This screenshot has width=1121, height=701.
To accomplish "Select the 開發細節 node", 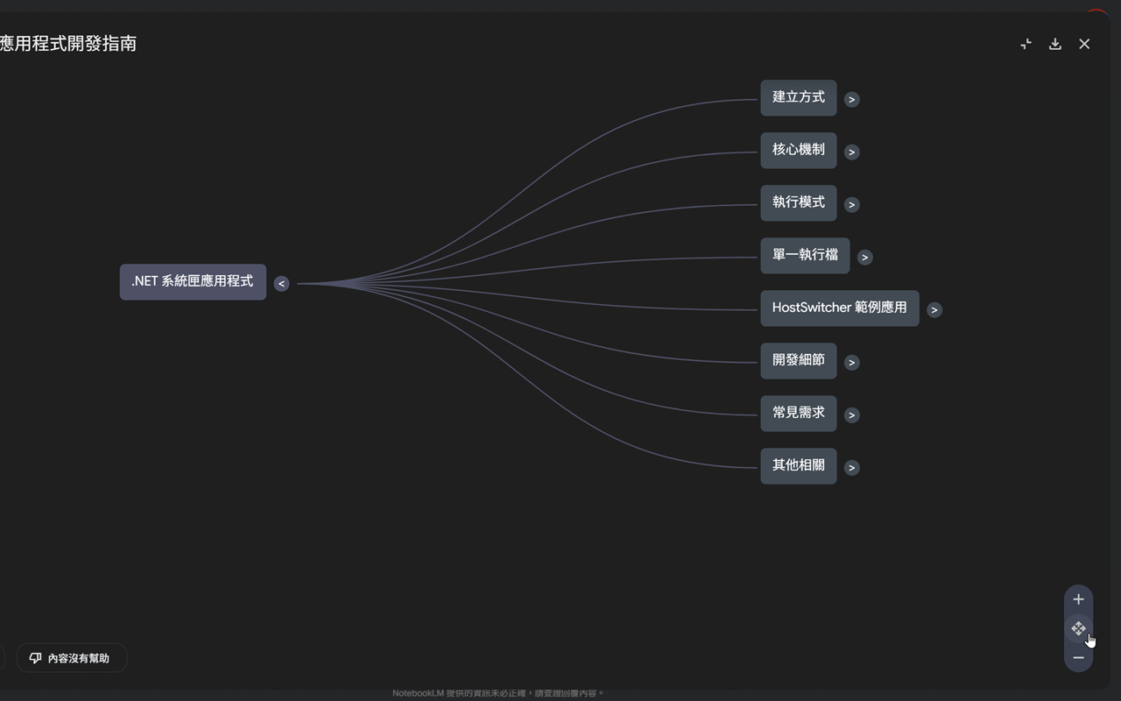I will click(799, 361).
